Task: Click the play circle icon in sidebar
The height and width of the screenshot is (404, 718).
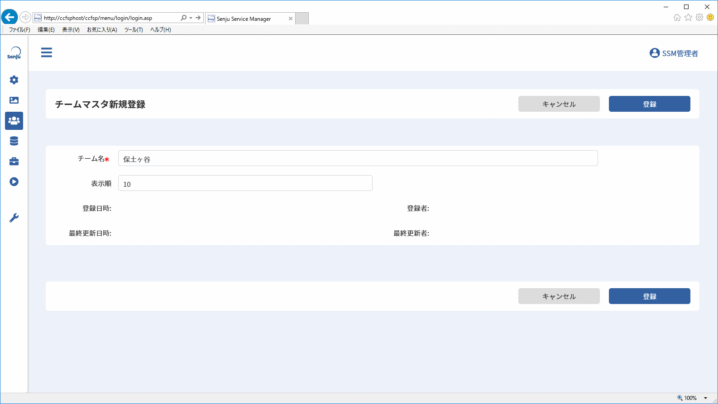Action: 14,182
